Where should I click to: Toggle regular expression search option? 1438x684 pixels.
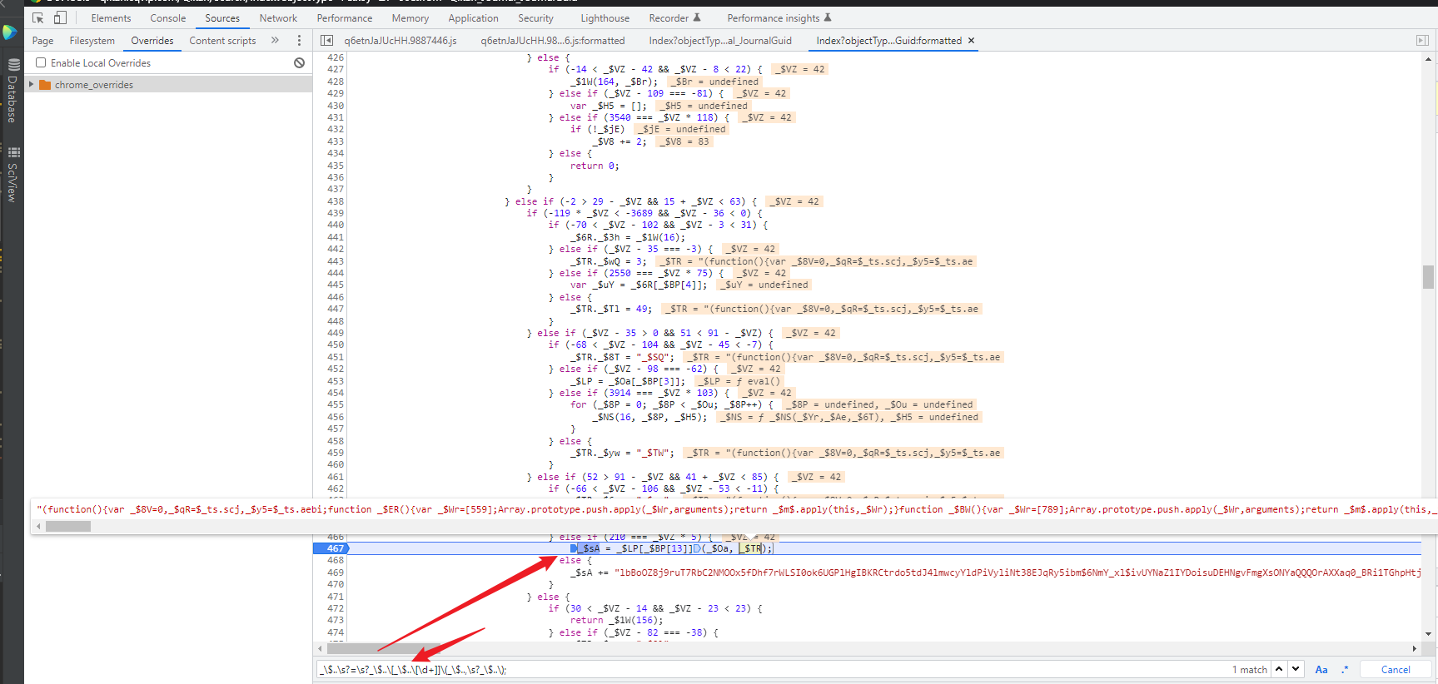(1345, 669)
